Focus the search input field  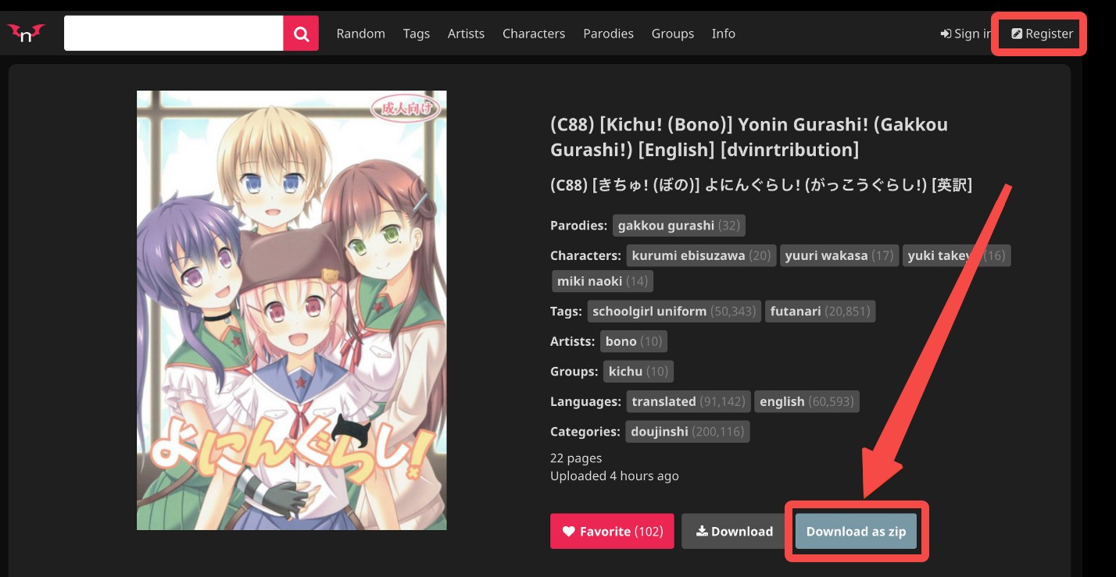click(x=173, y=34)
